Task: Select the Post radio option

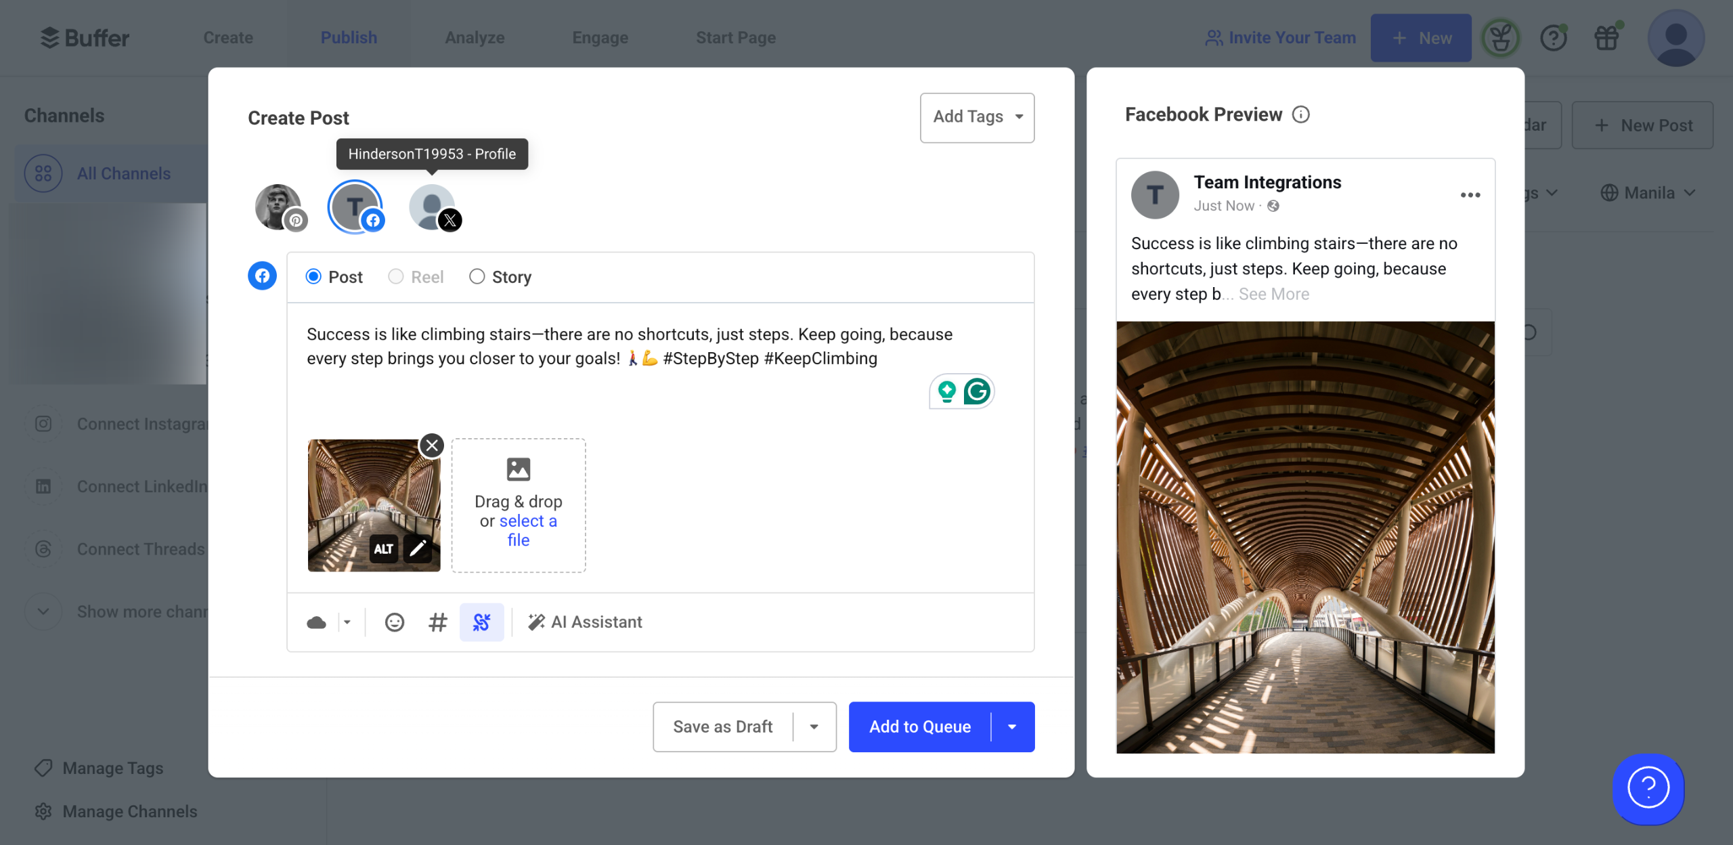Action: pyautogui.click(x=313, y=277)
